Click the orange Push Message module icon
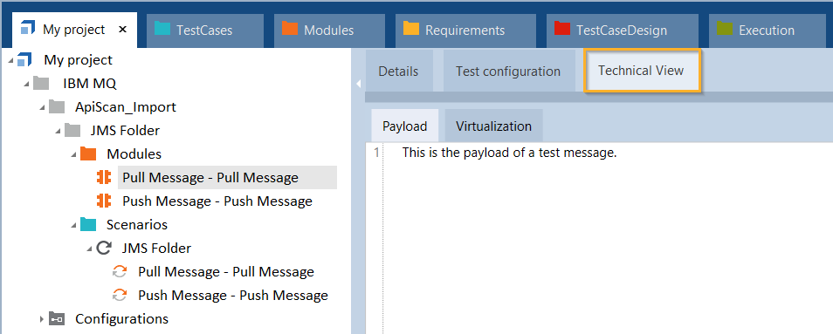 (103, 201)
